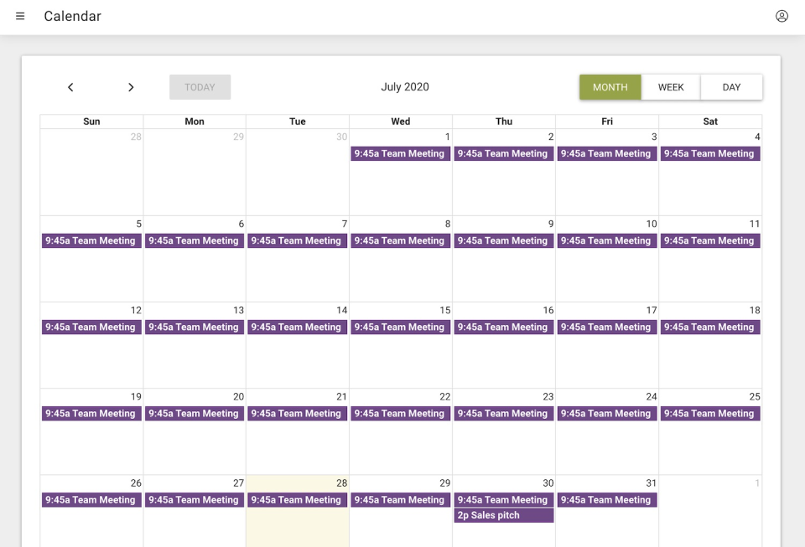Switch to Month view
The height and width of the screenshot is (547, 805).
pos(610,87)
